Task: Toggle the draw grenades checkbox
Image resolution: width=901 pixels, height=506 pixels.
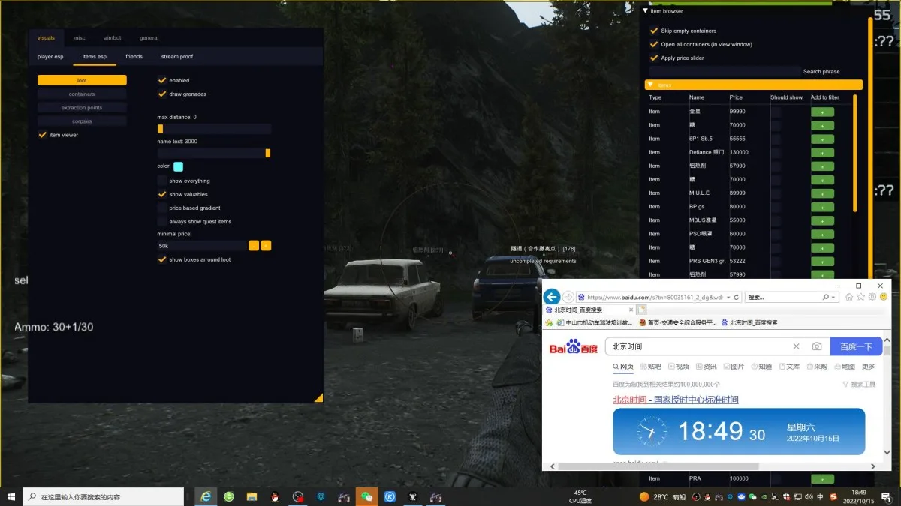Action: click(x=162, y=94)
